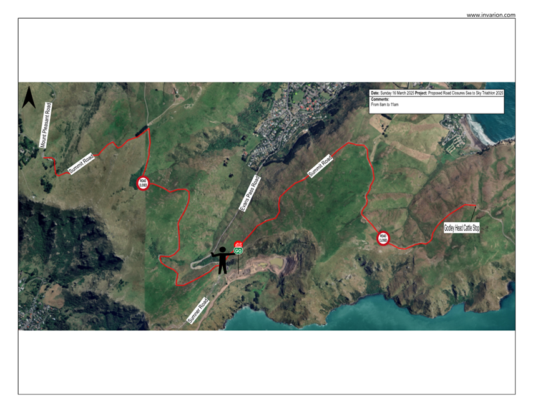Select the black traffic controller figure
The image size is (533, 412).
222,260
